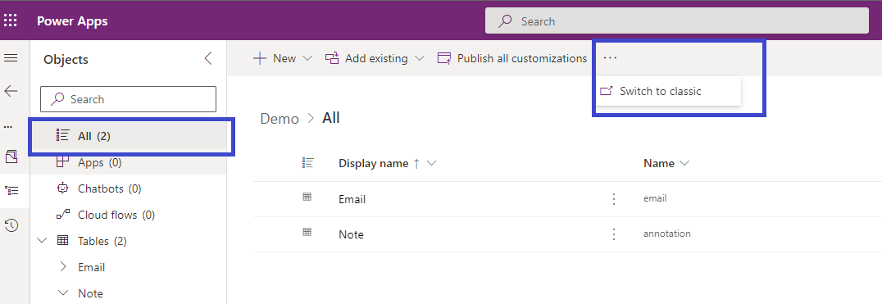The width and height of the screenshot is (882, 304).
Task: Expand the Email table node chevron
Action: pos(64,267)
